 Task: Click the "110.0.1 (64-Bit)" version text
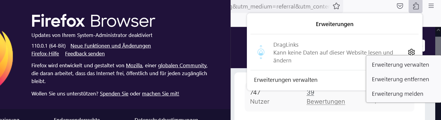pyautogui.click(x=48, y=46)
